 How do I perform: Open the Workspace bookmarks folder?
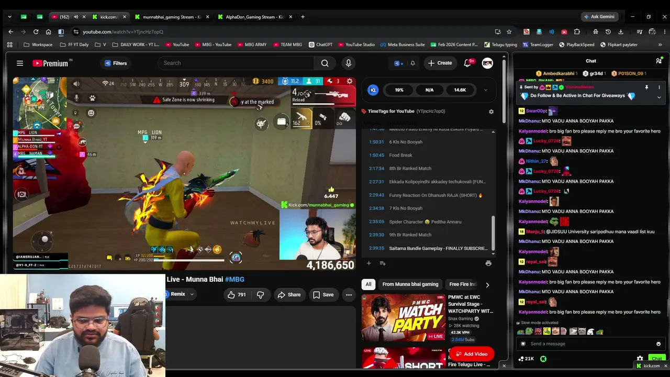(38, 45)
